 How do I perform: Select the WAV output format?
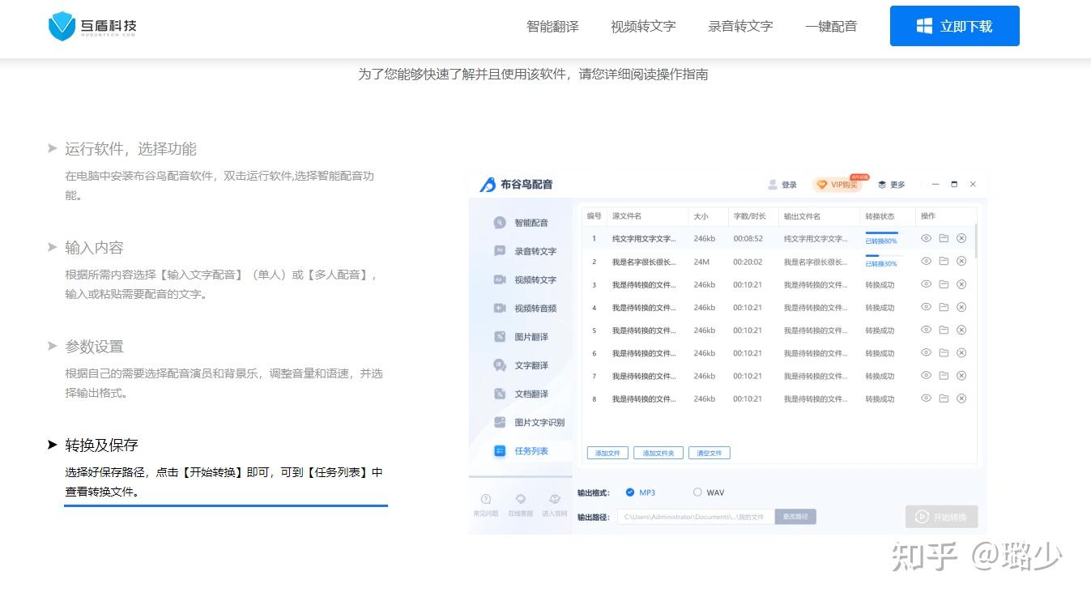[x=697, y=492]
